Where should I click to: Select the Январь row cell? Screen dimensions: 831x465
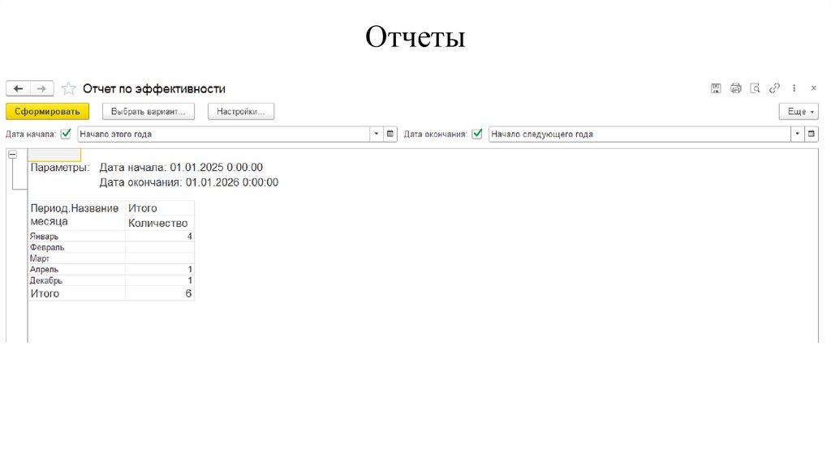tap(77, 237)
